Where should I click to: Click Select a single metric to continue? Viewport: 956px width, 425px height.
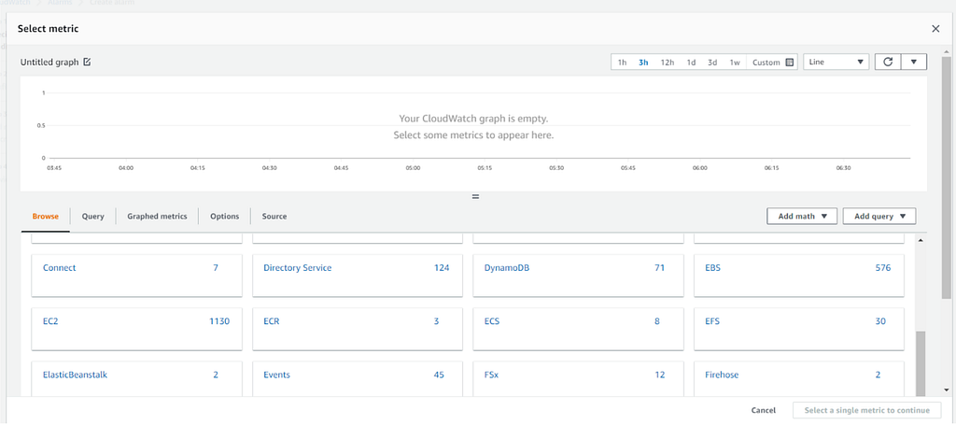(867, 410)
